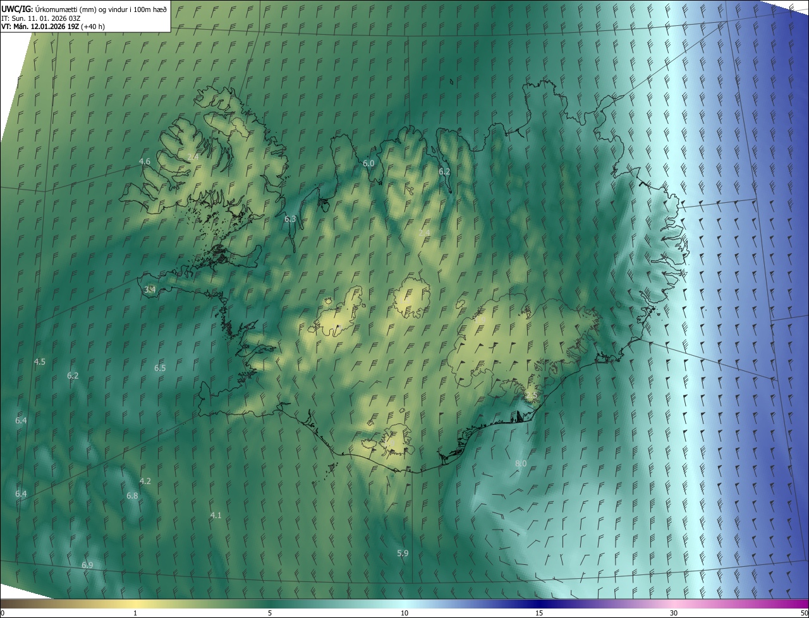Click the 50 tick on the colour scale
The image size is (809, 618).
pyautogui.click(x=804, y=613)
